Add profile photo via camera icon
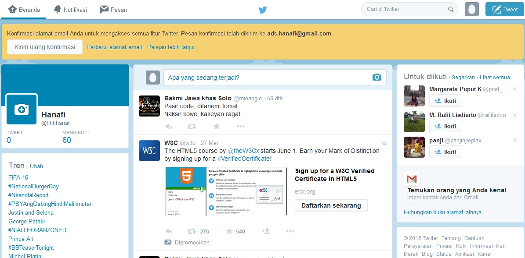 point(22,109)
